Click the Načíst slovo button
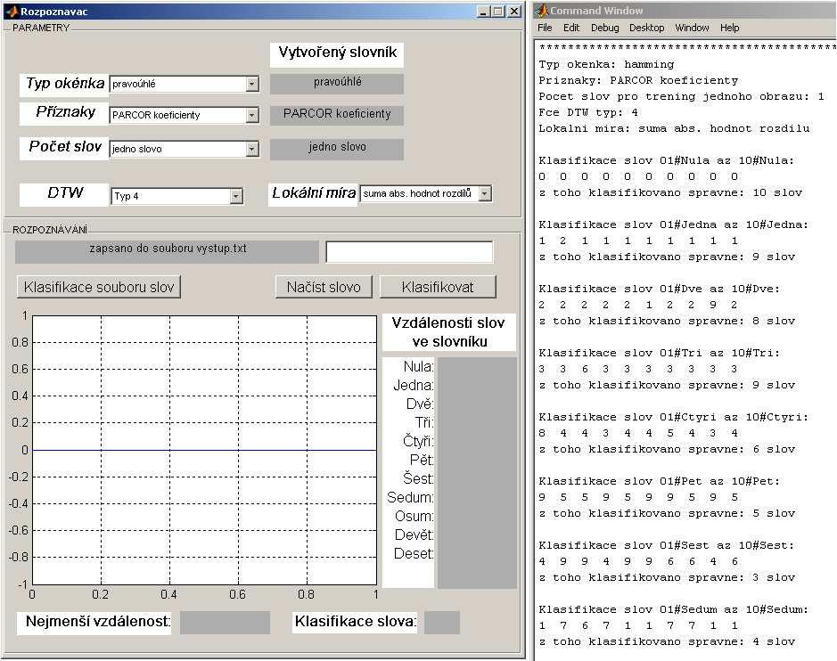The height and width of the screenshot is (661, 837). [x=324, y=287]
